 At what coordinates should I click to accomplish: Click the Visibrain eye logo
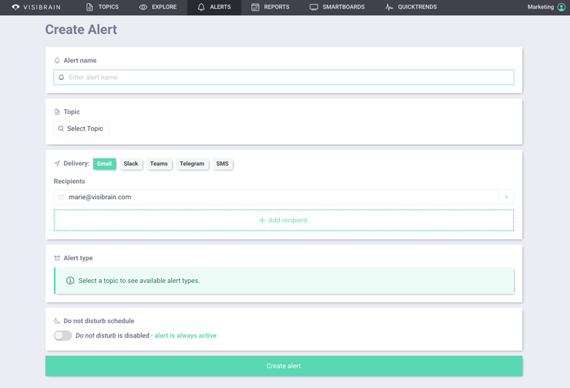click(x=16, y=7)
